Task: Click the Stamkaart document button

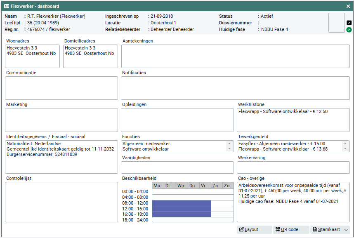Action: (x=326, y=230)
